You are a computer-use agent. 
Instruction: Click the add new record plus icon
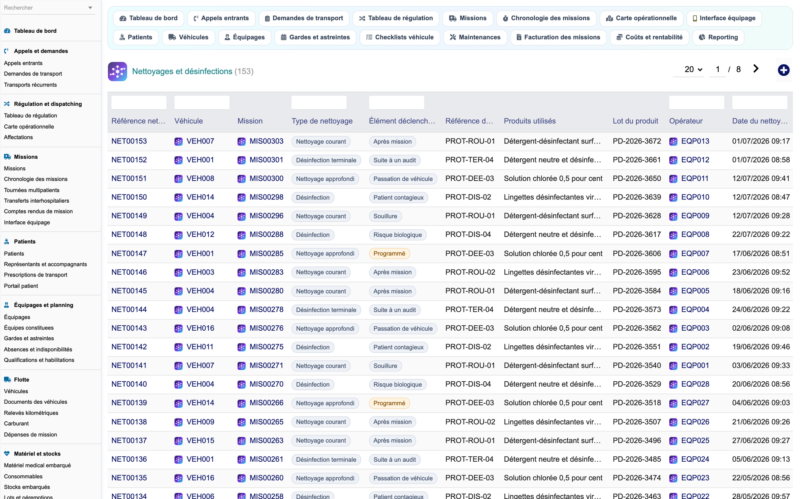click(783, 70)
